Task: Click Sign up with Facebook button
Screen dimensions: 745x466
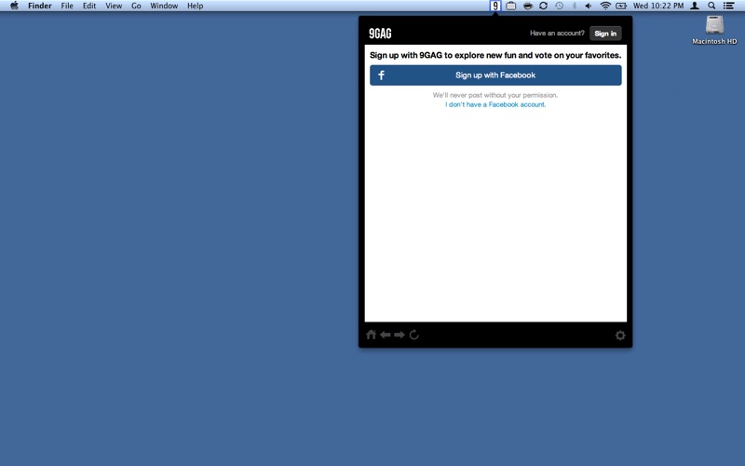Action: click(x=495, y=75)
